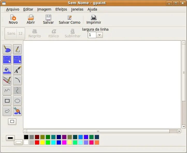The width and height of the screenshot is (187, 153).
Task: Minimize the gpaint window
Action: click(169, 3)
